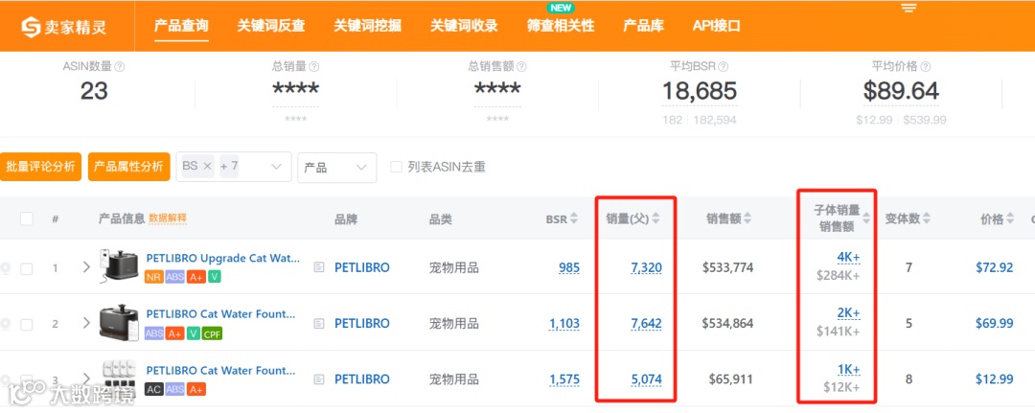Screen dimensions: 1035x413
Task: Toggle the select-all header checkbox
Action: click(x=27, y=219)
